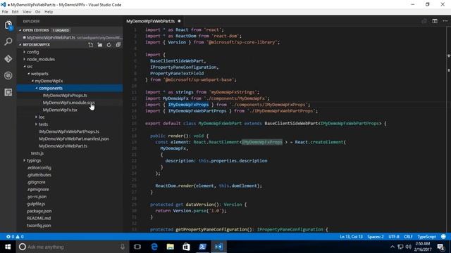
Task: Collapse the OPEN EDITORS section
Action: [20, 30]
